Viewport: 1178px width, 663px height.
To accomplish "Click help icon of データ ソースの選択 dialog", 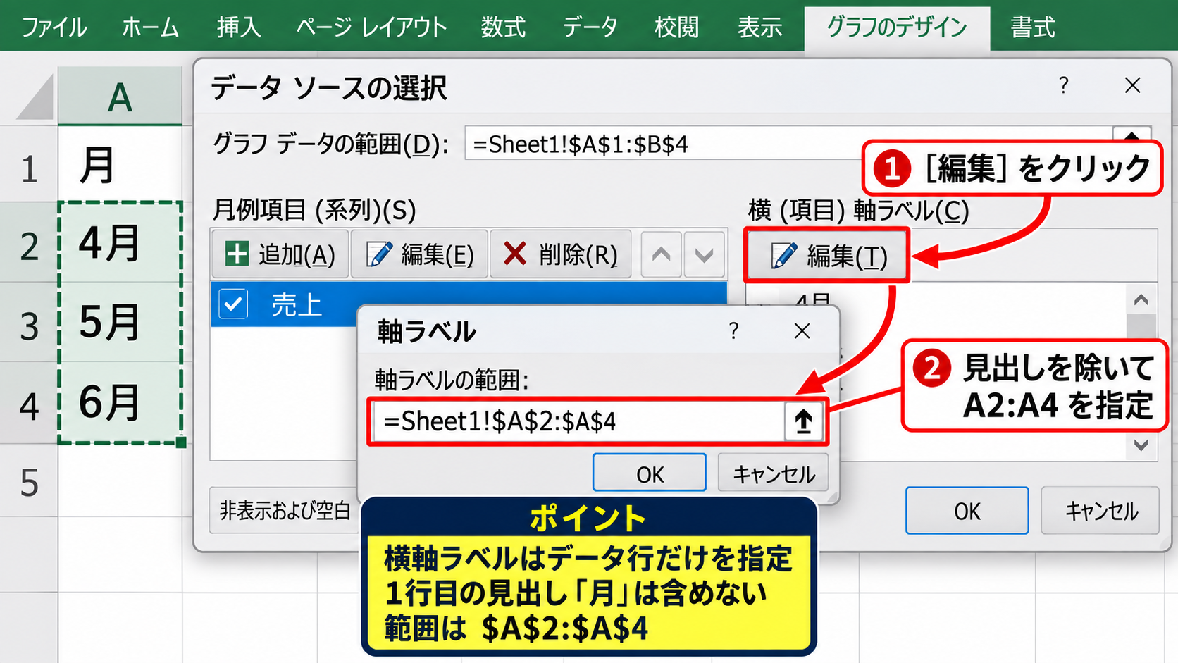I will [1064, 86].
